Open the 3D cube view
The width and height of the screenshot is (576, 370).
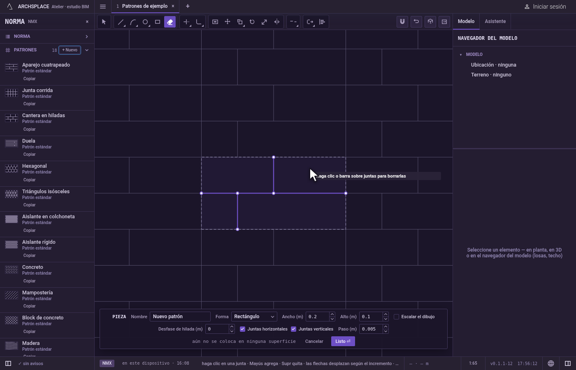coord(430,22)
